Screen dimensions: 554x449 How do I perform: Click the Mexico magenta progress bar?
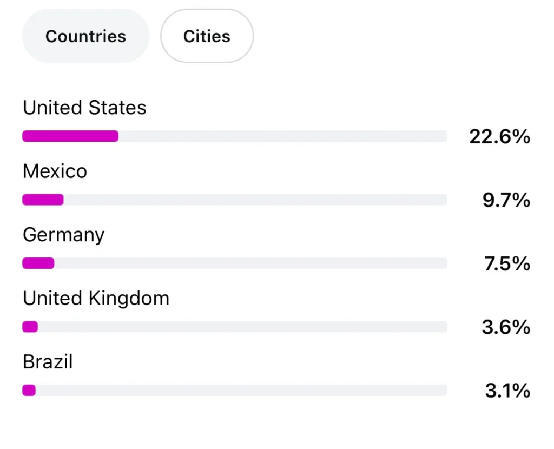[x=43, y=200]
